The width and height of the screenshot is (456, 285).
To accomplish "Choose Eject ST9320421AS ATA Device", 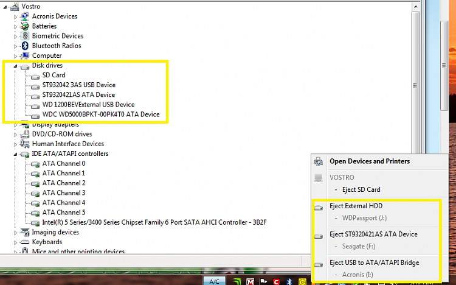I will click(373, 234).
